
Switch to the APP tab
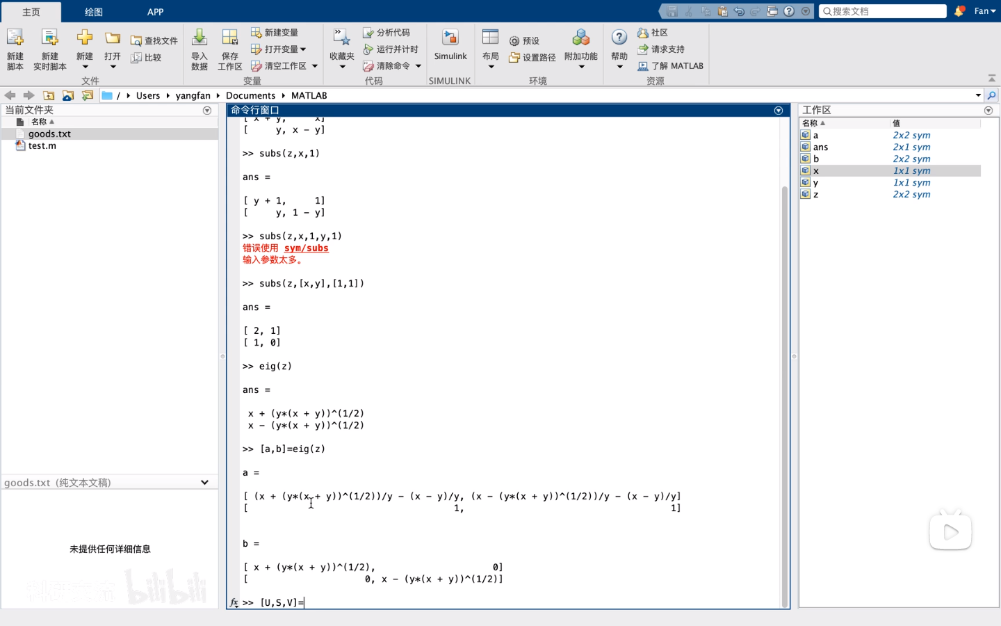[x=156, y=12]
